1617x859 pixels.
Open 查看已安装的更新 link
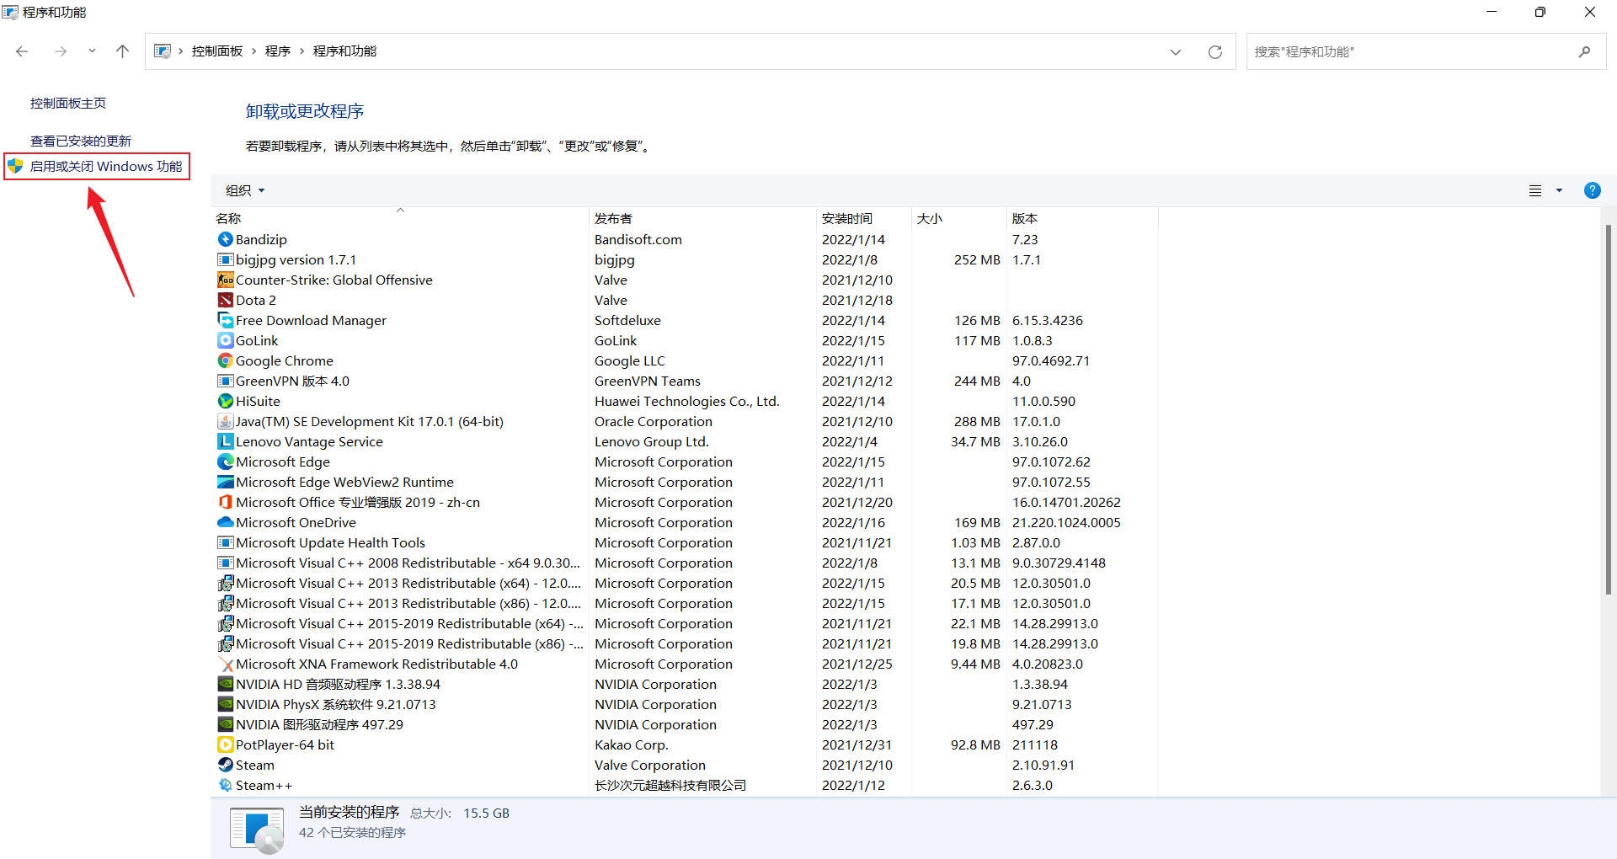[x=81, y=141]
